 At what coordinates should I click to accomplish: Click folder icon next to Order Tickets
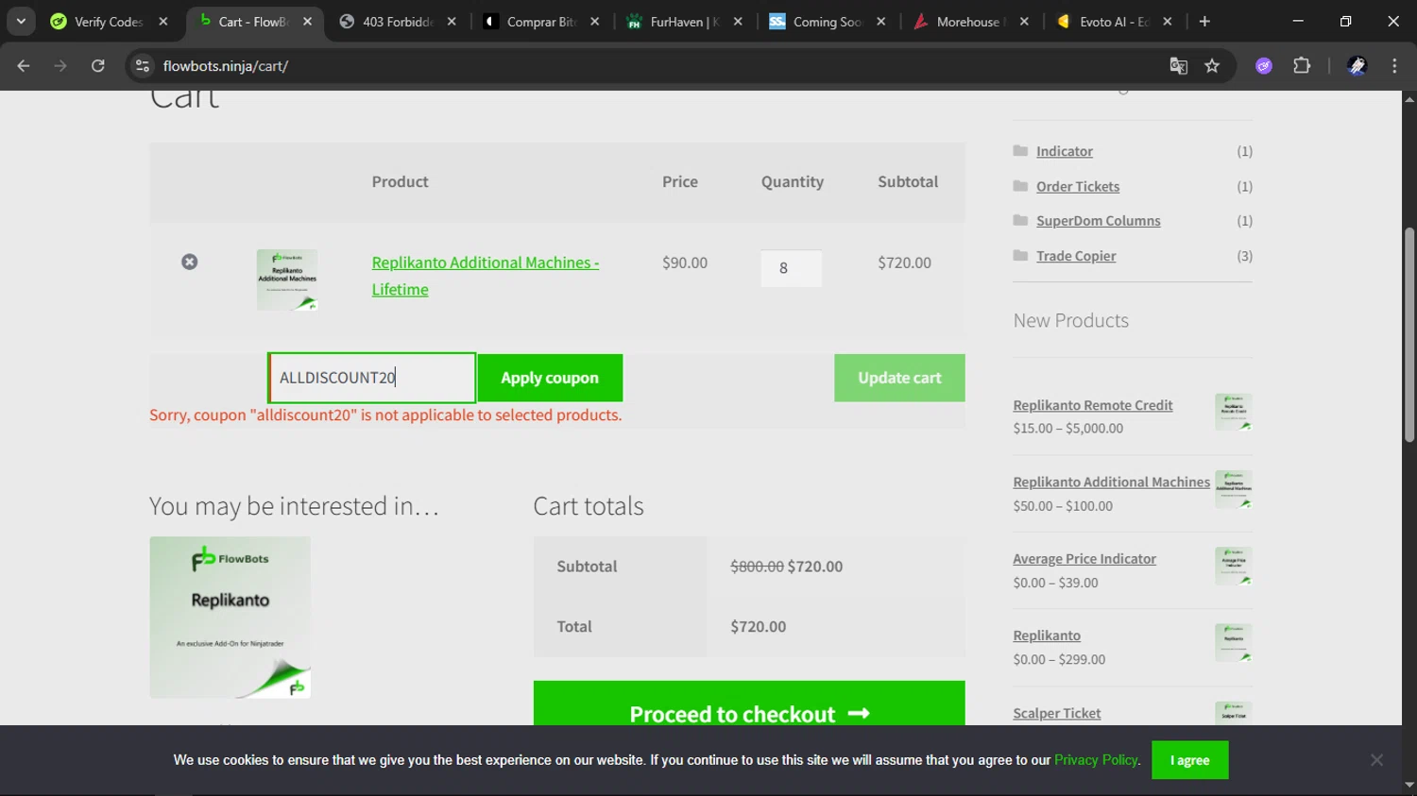(x=1020, y=186)
